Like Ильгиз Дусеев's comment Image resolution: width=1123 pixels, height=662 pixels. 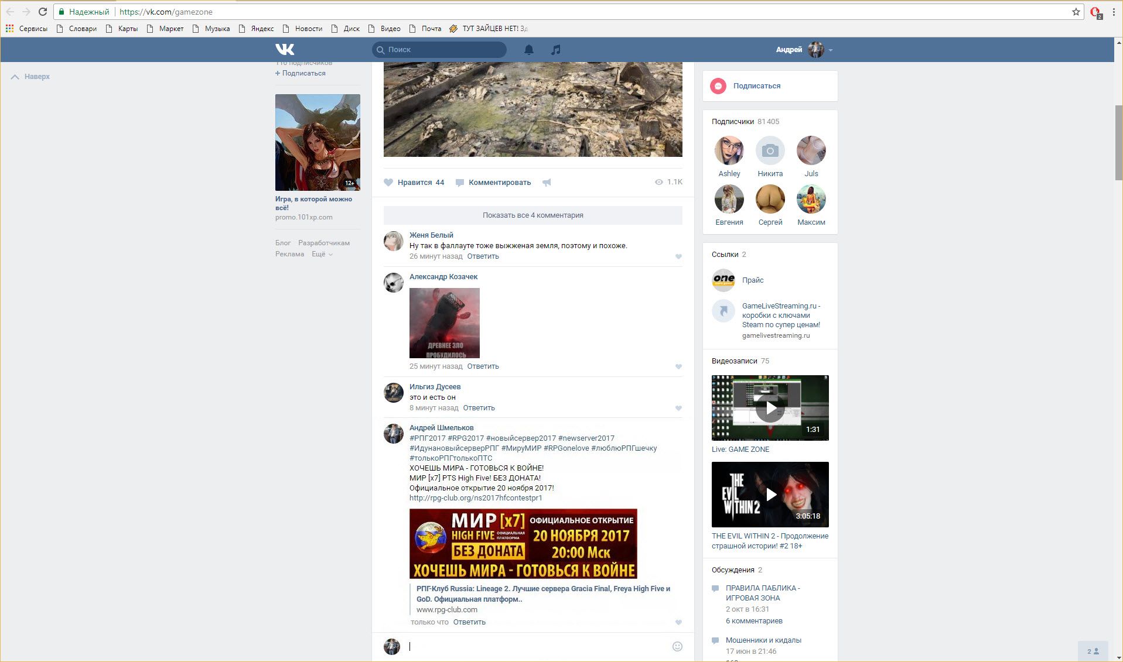pyautogui.click(x=678, y=408)
